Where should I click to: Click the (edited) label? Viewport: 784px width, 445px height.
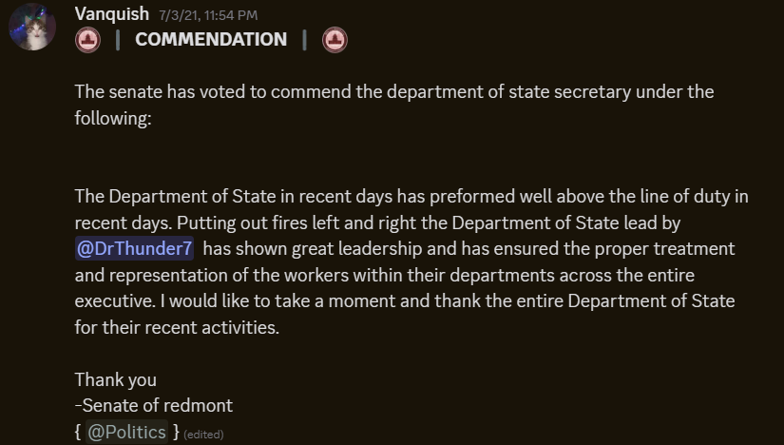point(203,435)
